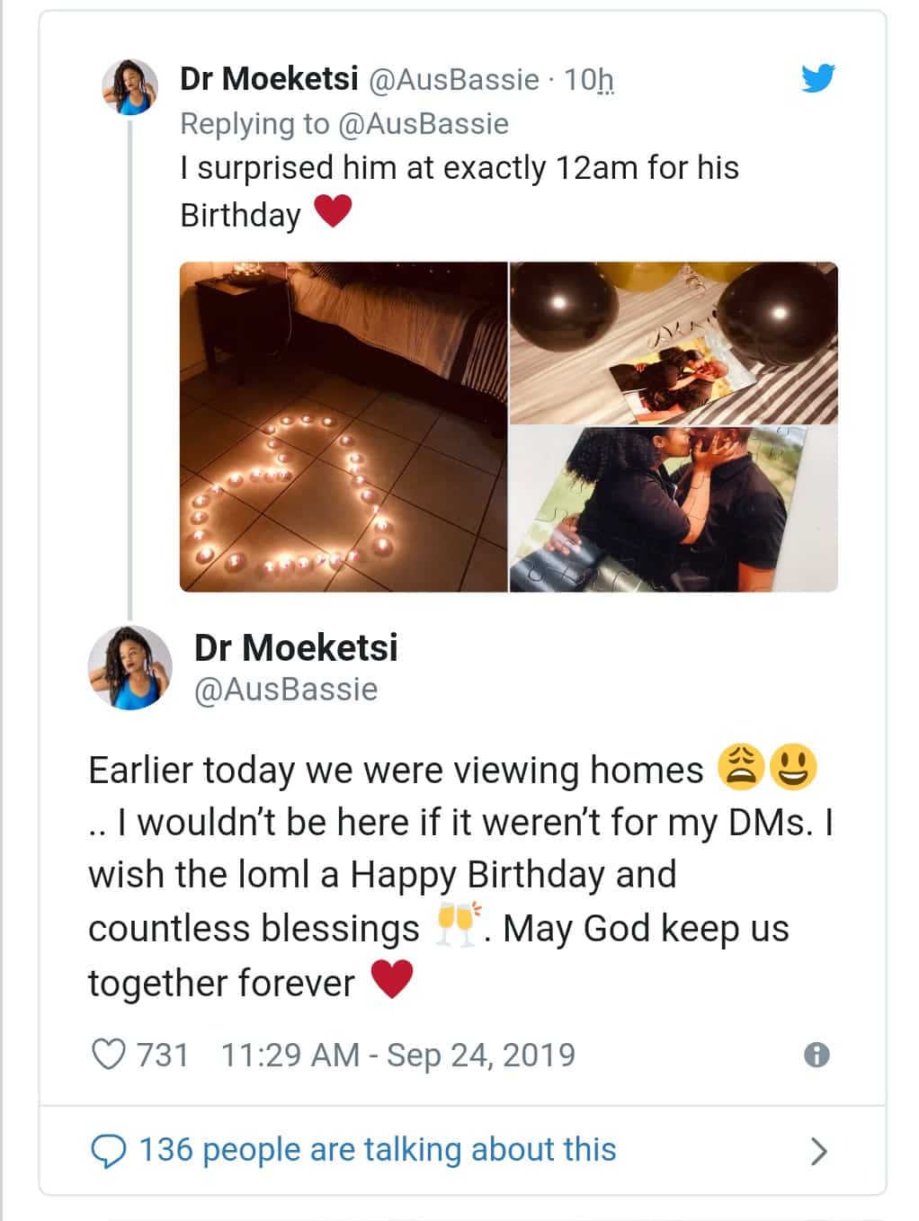
Task: Click the 731 likes count
Action: point(162,1055)
